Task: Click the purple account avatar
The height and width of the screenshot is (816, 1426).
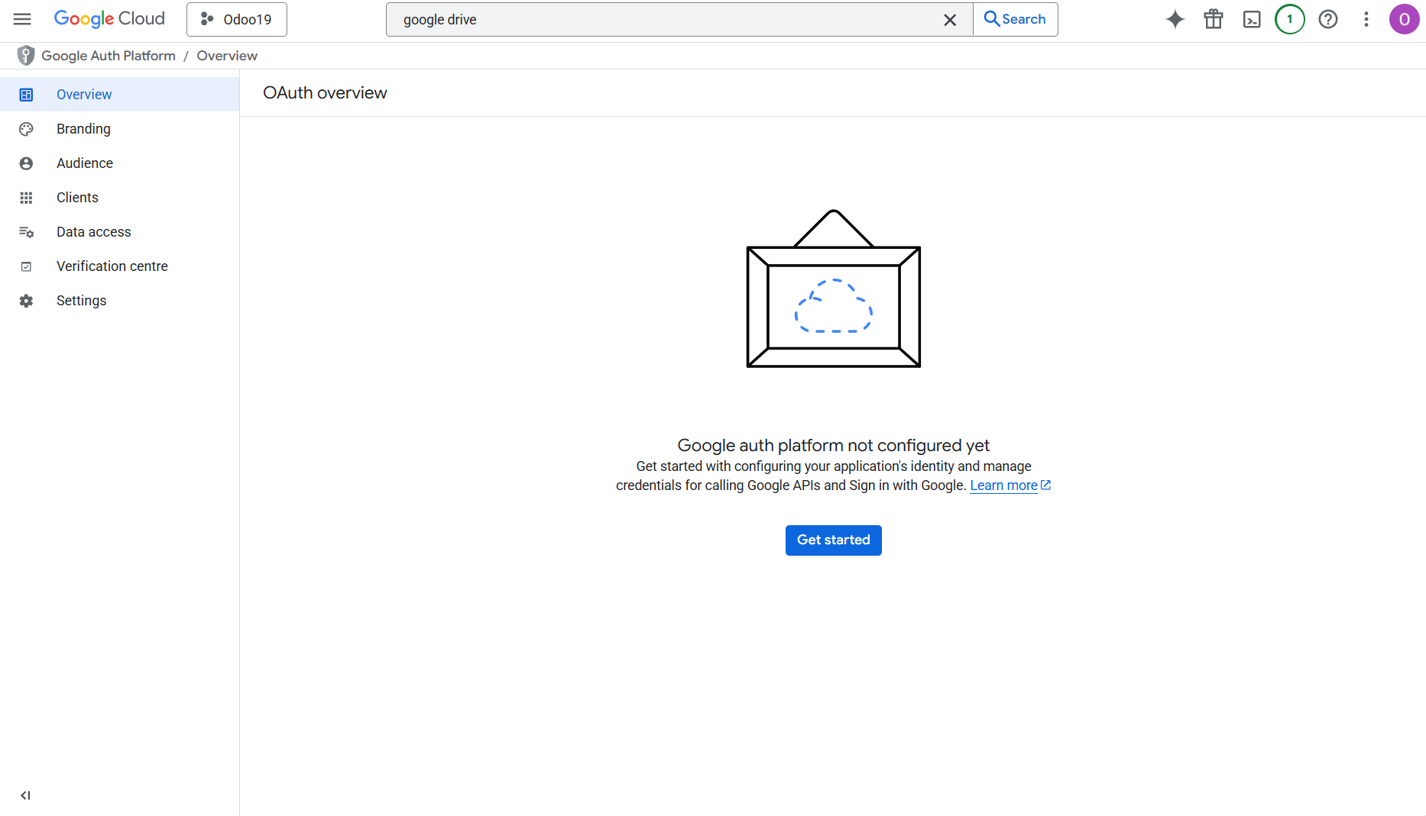Action: pyautogui.click(x=1404, y=19)
